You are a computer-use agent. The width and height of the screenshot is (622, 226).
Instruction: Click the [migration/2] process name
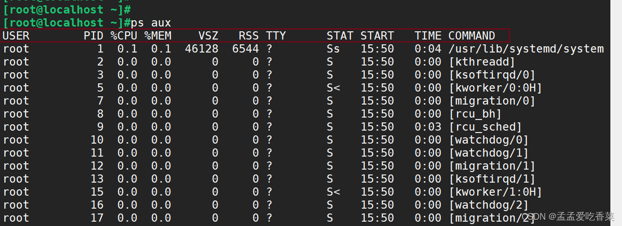pyautogui.click(x=492, y=218)
